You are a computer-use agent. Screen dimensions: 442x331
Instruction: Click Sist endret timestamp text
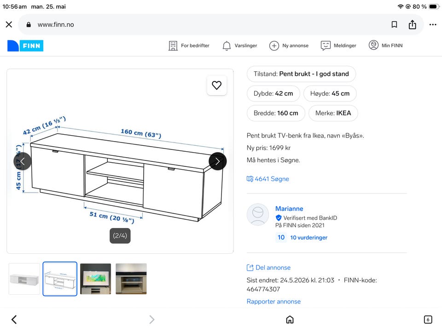click(x=291, y=280)
